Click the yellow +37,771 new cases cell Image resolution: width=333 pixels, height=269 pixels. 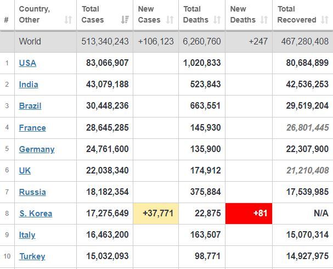[x=156, y=214]
